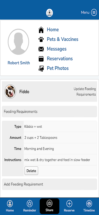This screenshot has height=215, width=99.
Task: Delete the feeding requirement
Action: (x=31, y=171)
